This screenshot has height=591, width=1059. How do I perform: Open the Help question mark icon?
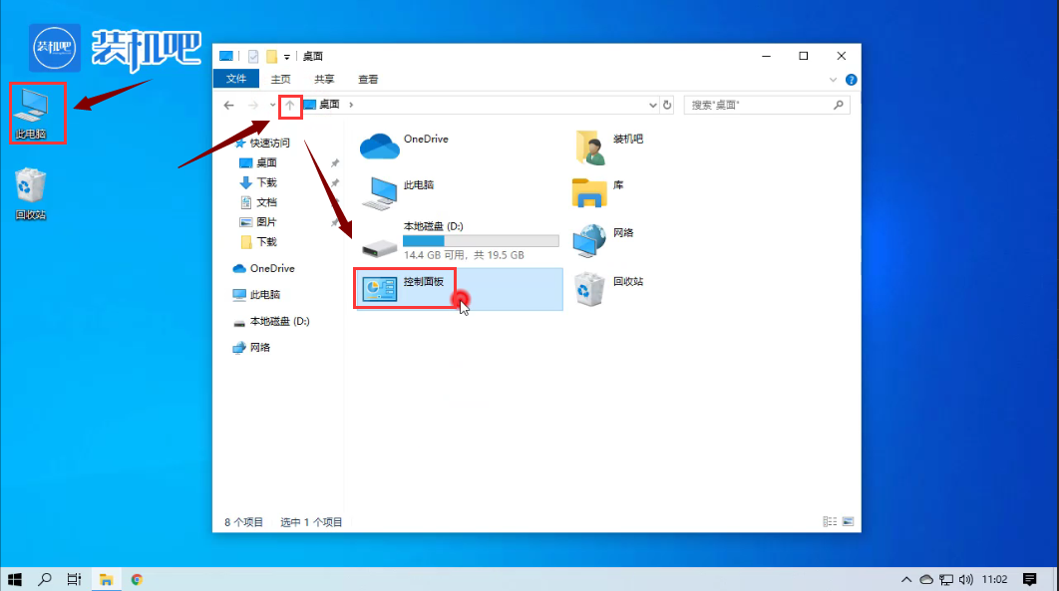(x=851, y=80)
